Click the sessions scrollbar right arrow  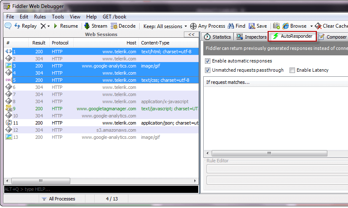tap(195, 181)
